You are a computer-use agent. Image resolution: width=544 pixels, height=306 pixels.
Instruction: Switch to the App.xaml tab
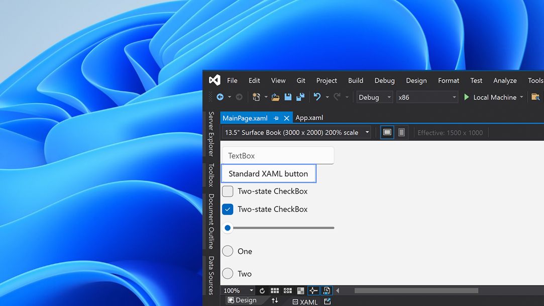[x=309, y=118]
